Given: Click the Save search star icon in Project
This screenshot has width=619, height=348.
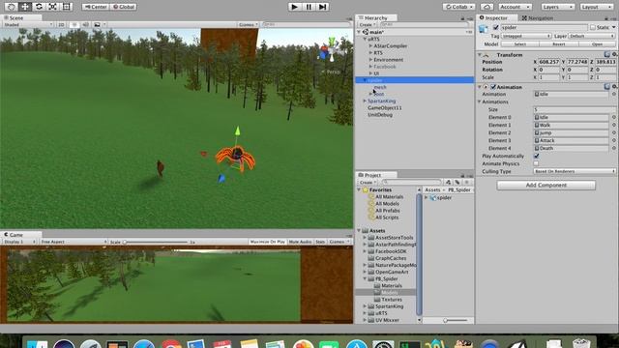Looking at the screenshot, I should coord(466,182).
